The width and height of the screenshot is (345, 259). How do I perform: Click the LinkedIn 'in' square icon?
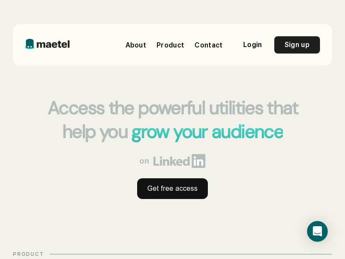point(198,161)
